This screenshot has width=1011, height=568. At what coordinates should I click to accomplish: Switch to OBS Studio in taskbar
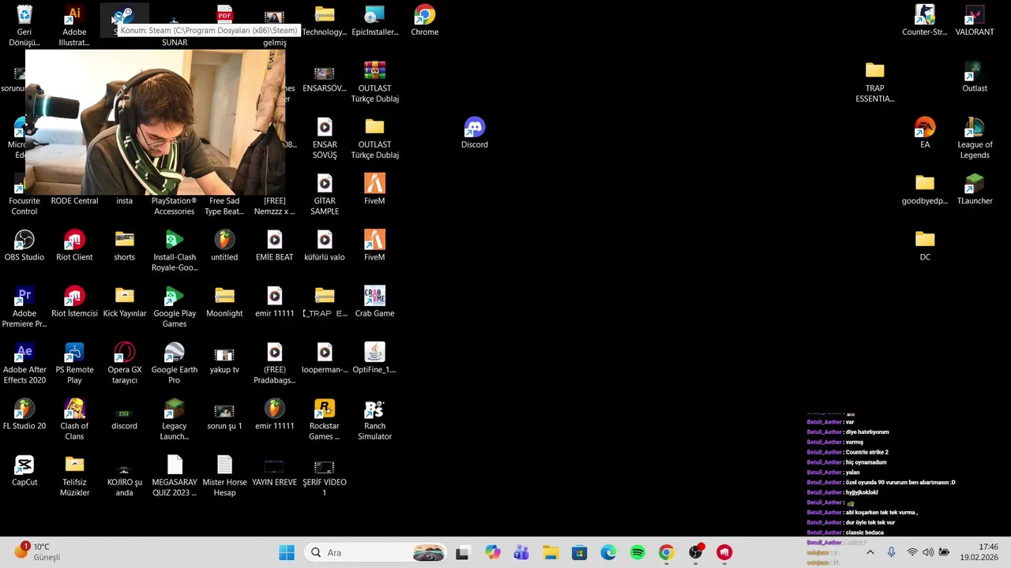696,552
